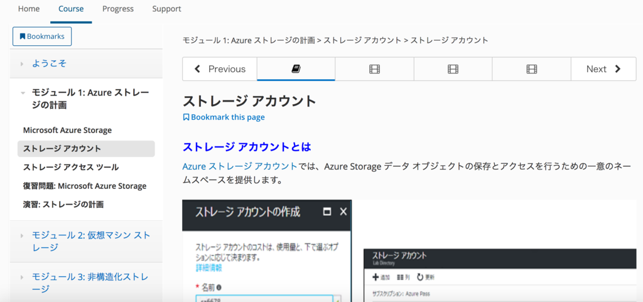643x302 pixels.
Task: Open 演習: ストレージの計画 item
Action: [63, 205]
